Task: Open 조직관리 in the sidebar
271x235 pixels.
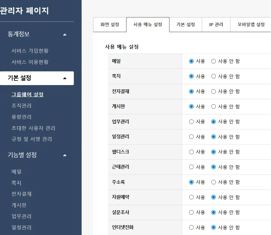Action: coord(21,106)
